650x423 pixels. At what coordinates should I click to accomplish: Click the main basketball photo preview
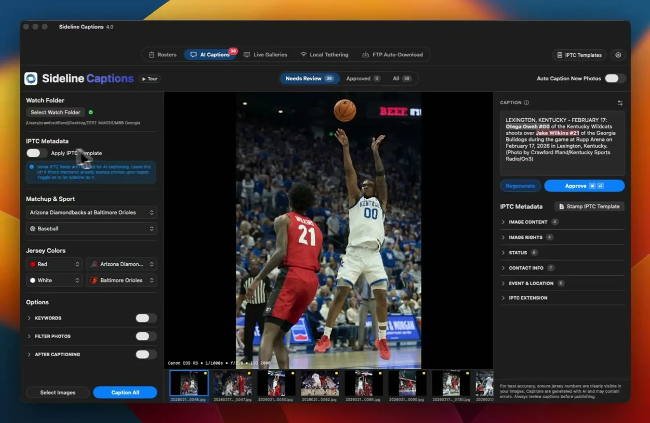click(x=329, y=230)
